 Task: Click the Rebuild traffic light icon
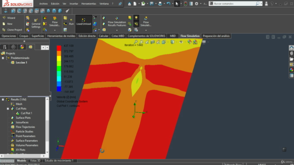pos(186,4)
